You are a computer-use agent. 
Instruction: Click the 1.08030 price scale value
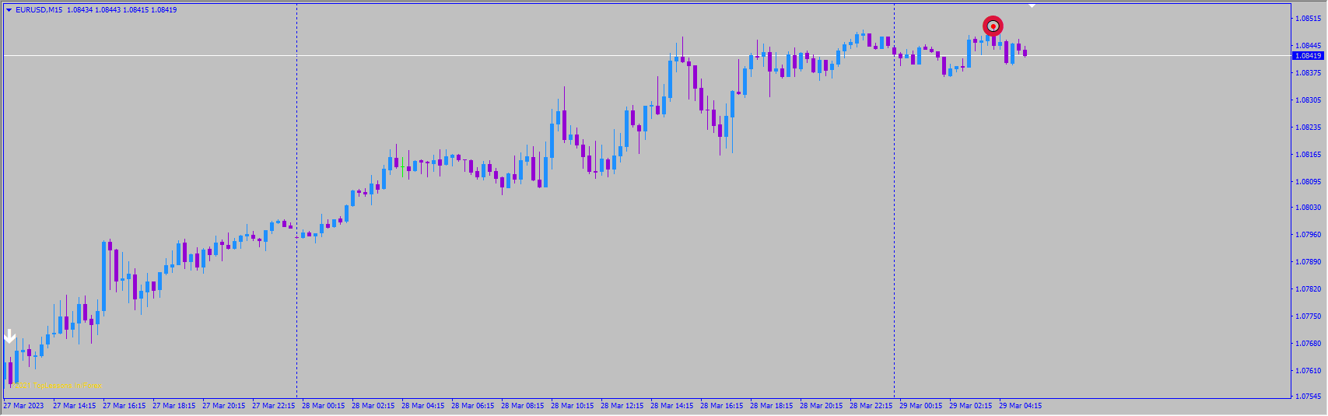(x=1309, y=208)
